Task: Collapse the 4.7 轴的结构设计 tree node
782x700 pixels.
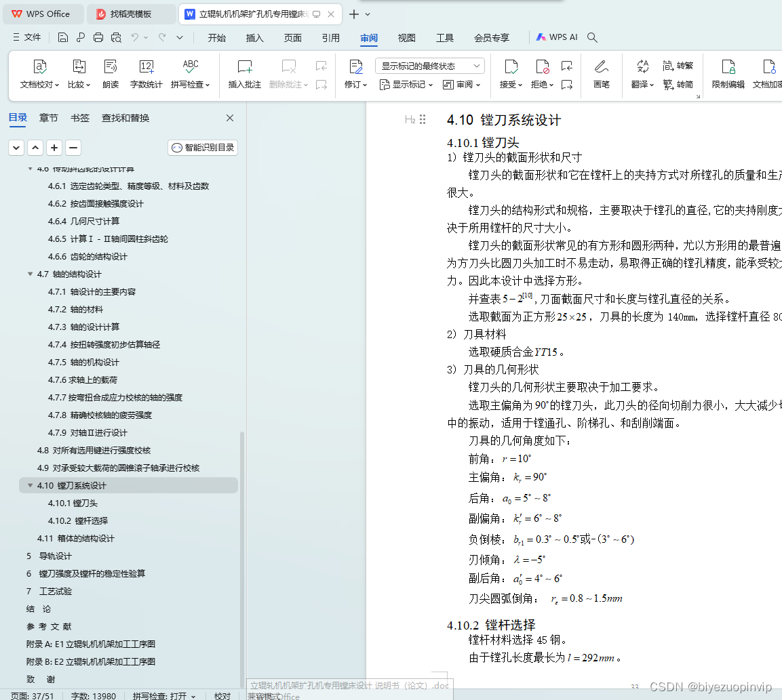Action: 30,274
